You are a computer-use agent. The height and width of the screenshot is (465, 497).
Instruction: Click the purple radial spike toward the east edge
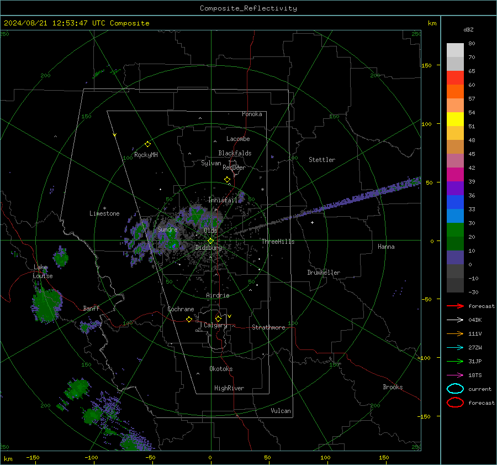click(358, 198)
